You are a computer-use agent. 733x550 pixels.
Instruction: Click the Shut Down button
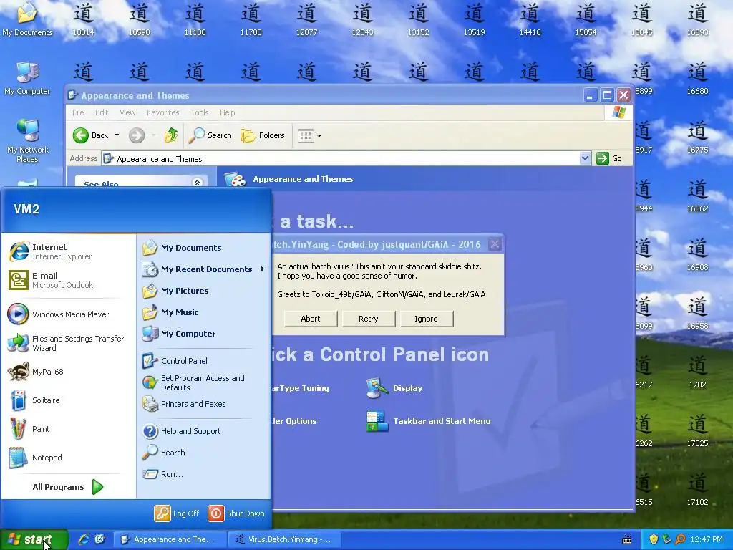(236, 513)
